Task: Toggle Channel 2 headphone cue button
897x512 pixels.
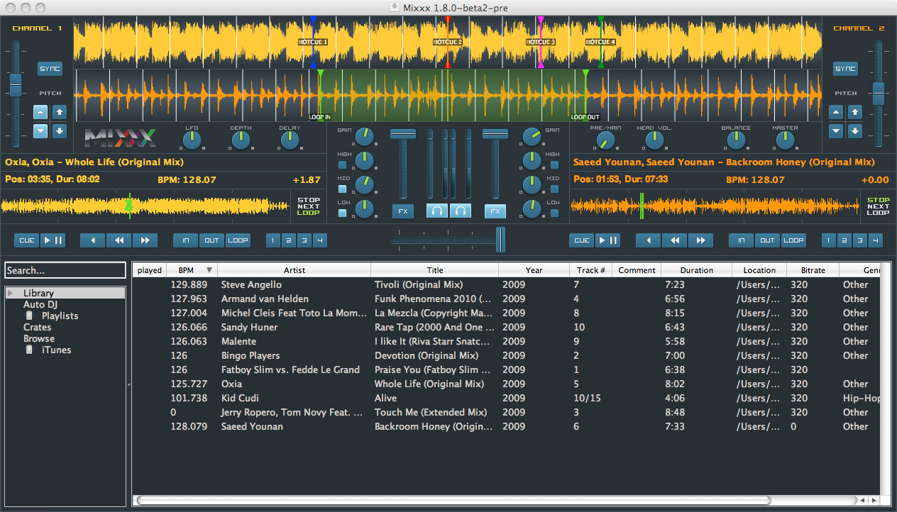Action: pyautogui.click(x=461, y=211)
